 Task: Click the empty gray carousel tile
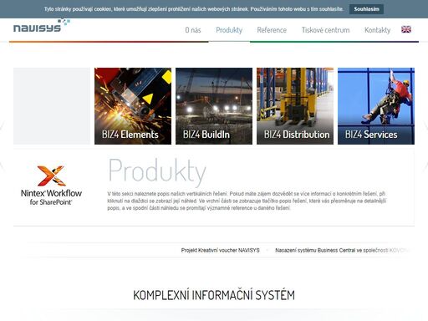[52, 106]
